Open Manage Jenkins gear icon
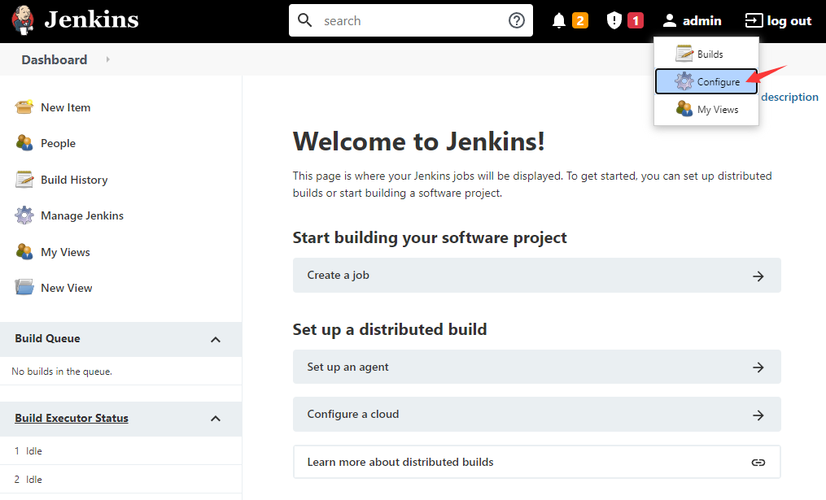826x500 pixels. pyautogui.click(x=24, y=215)
